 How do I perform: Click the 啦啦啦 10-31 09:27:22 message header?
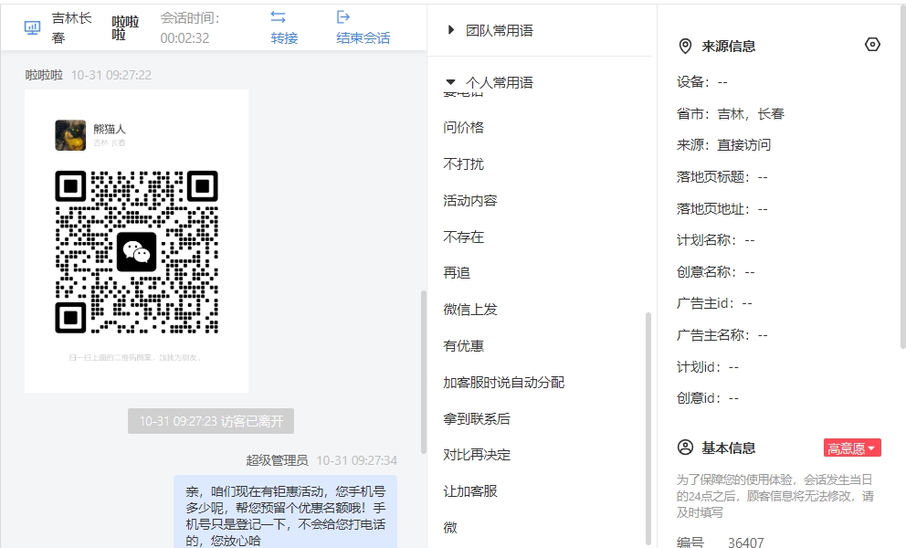coord(88,75)
